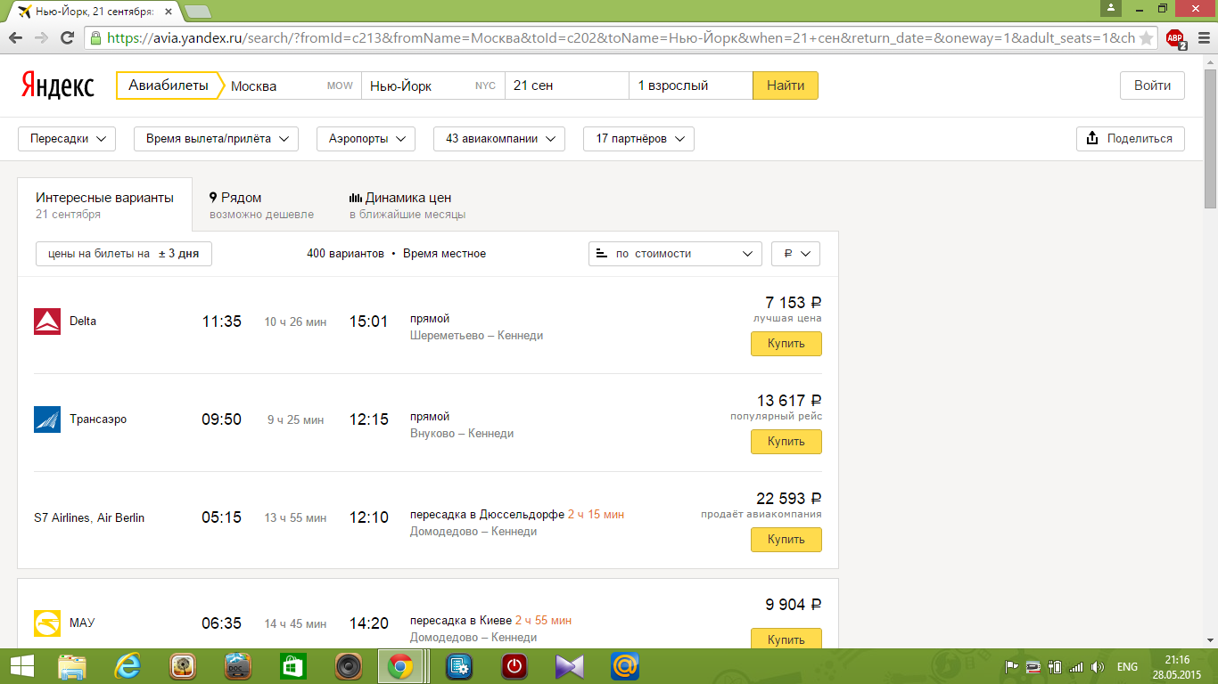Click the browser address bar URL

(x=621, y=38)
